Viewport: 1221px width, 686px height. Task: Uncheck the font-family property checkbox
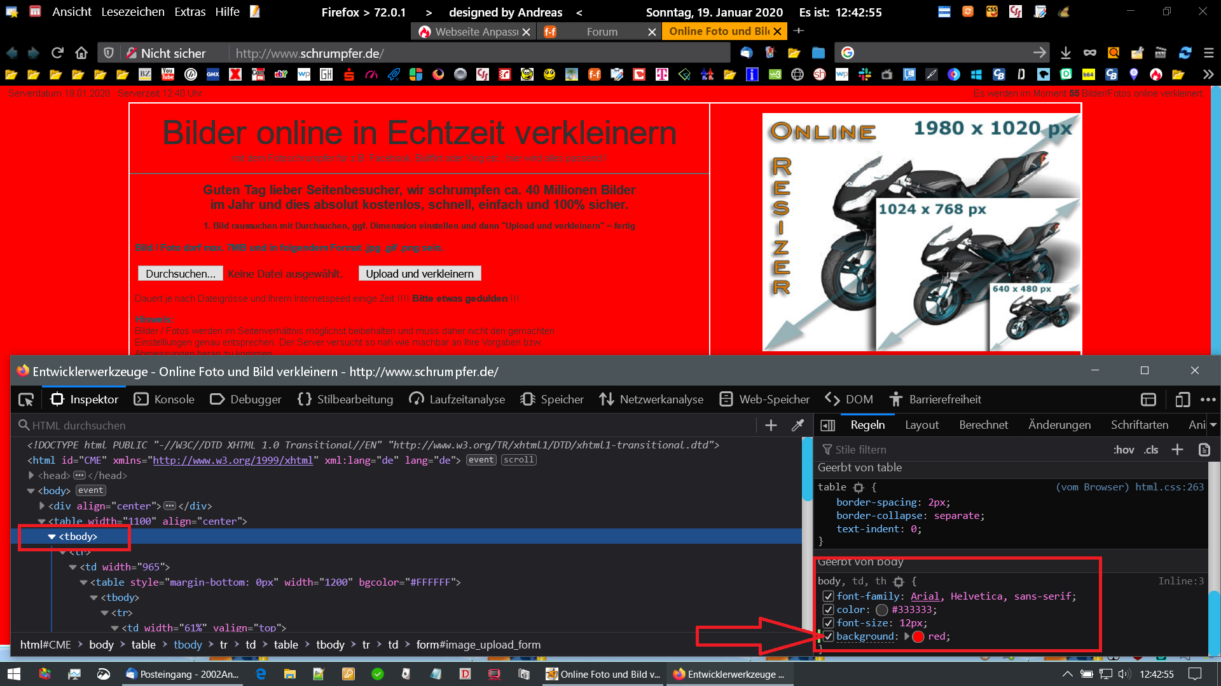pyautogui.click(x=828, y=596)
